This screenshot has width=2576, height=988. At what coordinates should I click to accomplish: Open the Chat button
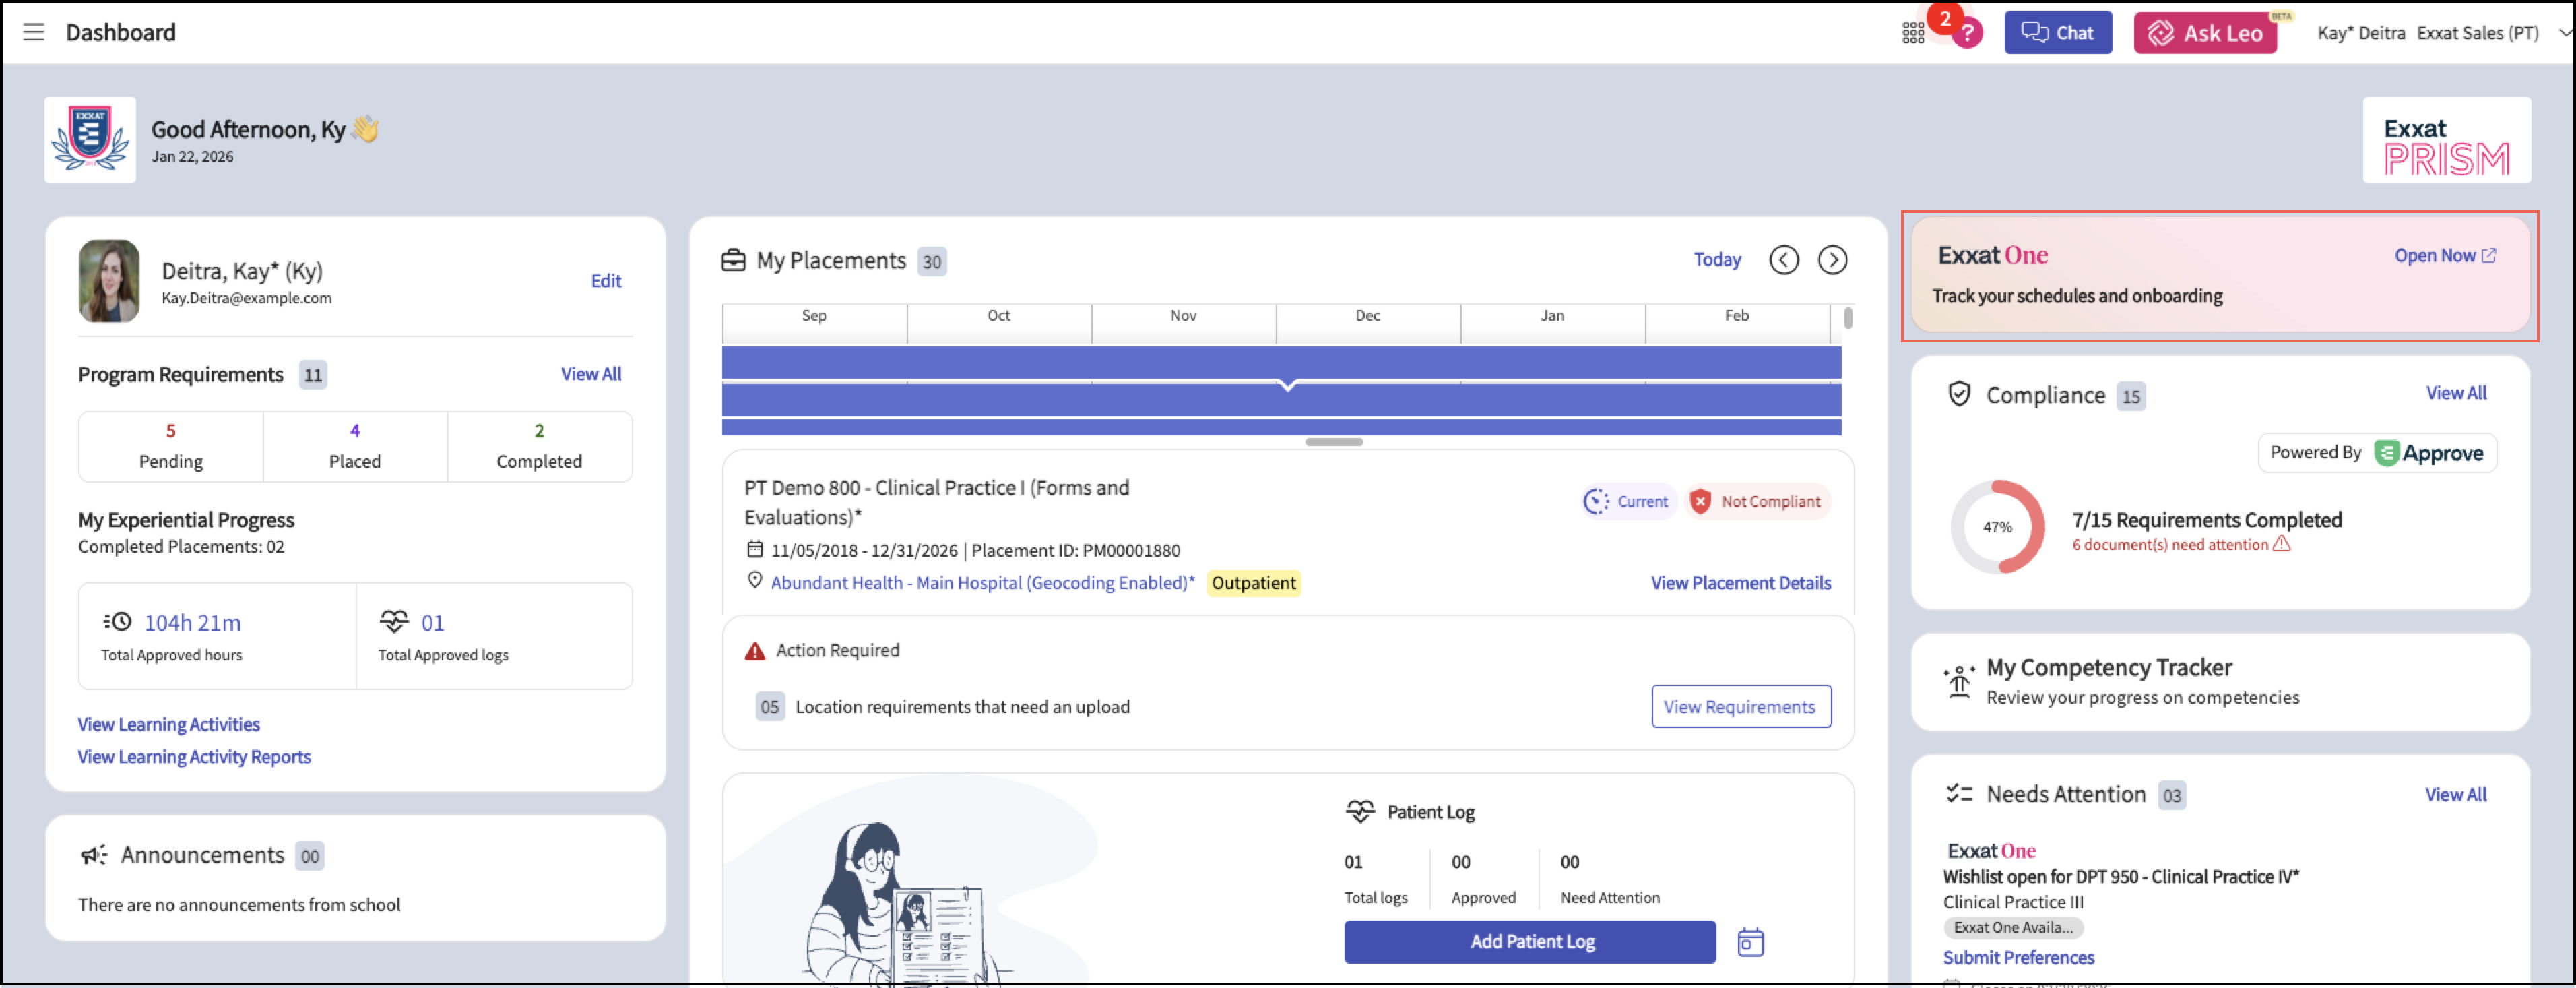pyautogui.click(x=2057, y=33)
